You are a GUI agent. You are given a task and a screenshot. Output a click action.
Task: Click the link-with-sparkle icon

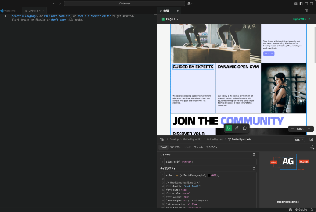[312, 148]
